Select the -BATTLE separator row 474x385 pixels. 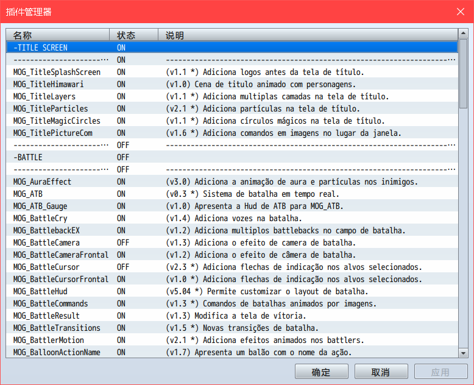(x=232, y=157)
